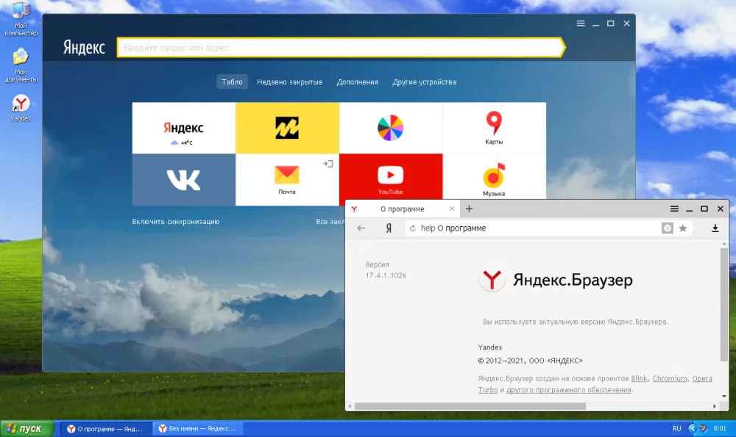Open the Яндекс tile on Tableau

pos(183,128)
